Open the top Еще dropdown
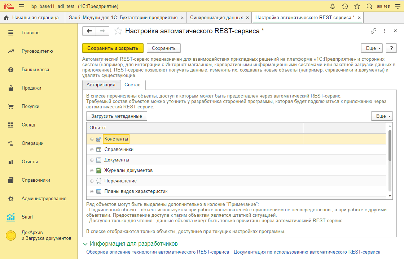Image resolution: width=404 pixels, height=259 pixels. (x=372, y=48)
